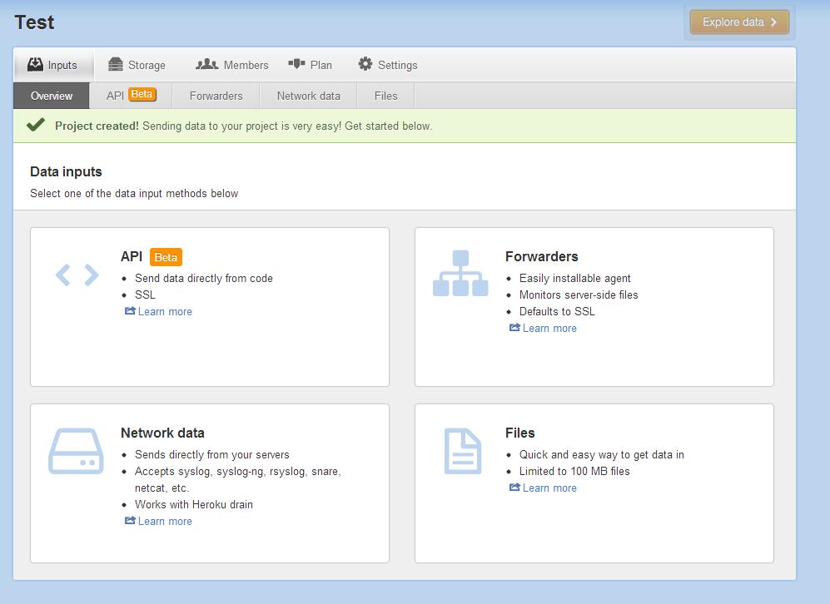
Task: Click the Plan tab icon
Action: (296, 64)
